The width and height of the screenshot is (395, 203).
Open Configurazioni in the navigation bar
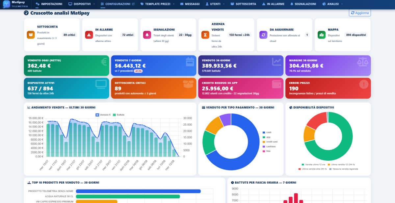coord(118,4)
